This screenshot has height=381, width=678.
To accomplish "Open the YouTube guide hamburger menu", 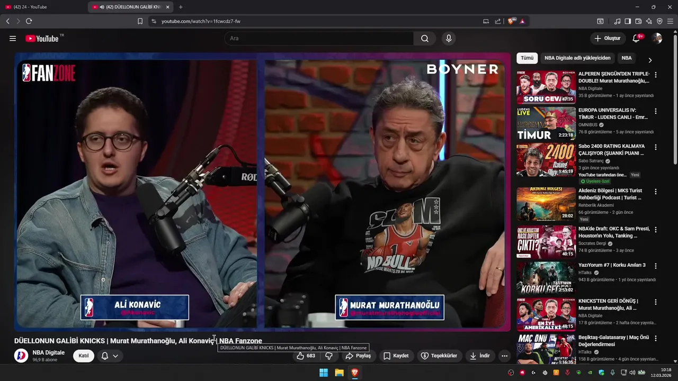I will coord(13,39).
